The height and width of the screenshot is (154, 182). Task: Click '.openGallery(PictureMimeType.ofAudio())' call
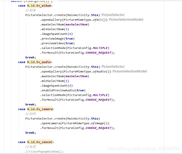point(76,71)
